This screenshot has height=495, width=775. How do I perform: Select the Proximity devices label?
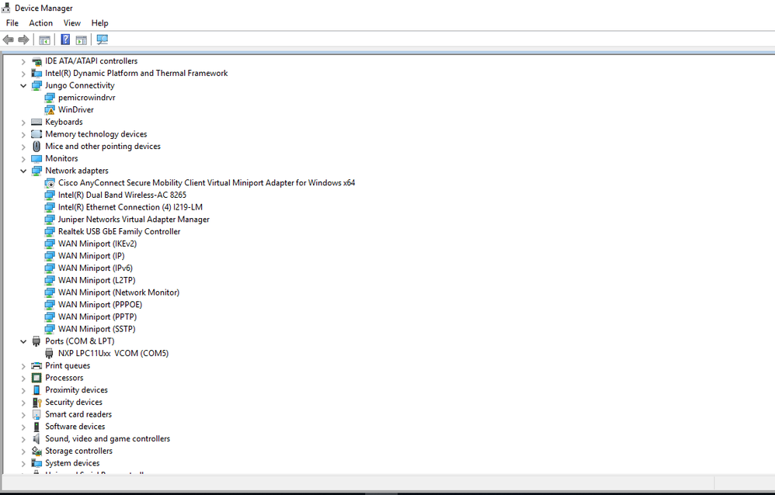(x=77, y=389)
